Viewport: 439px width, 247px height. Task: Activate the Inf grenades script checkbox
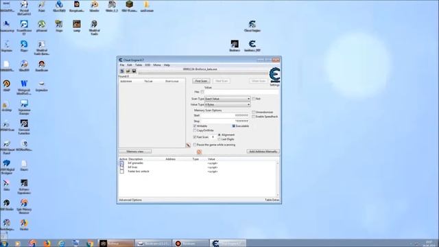pos(122,163)
